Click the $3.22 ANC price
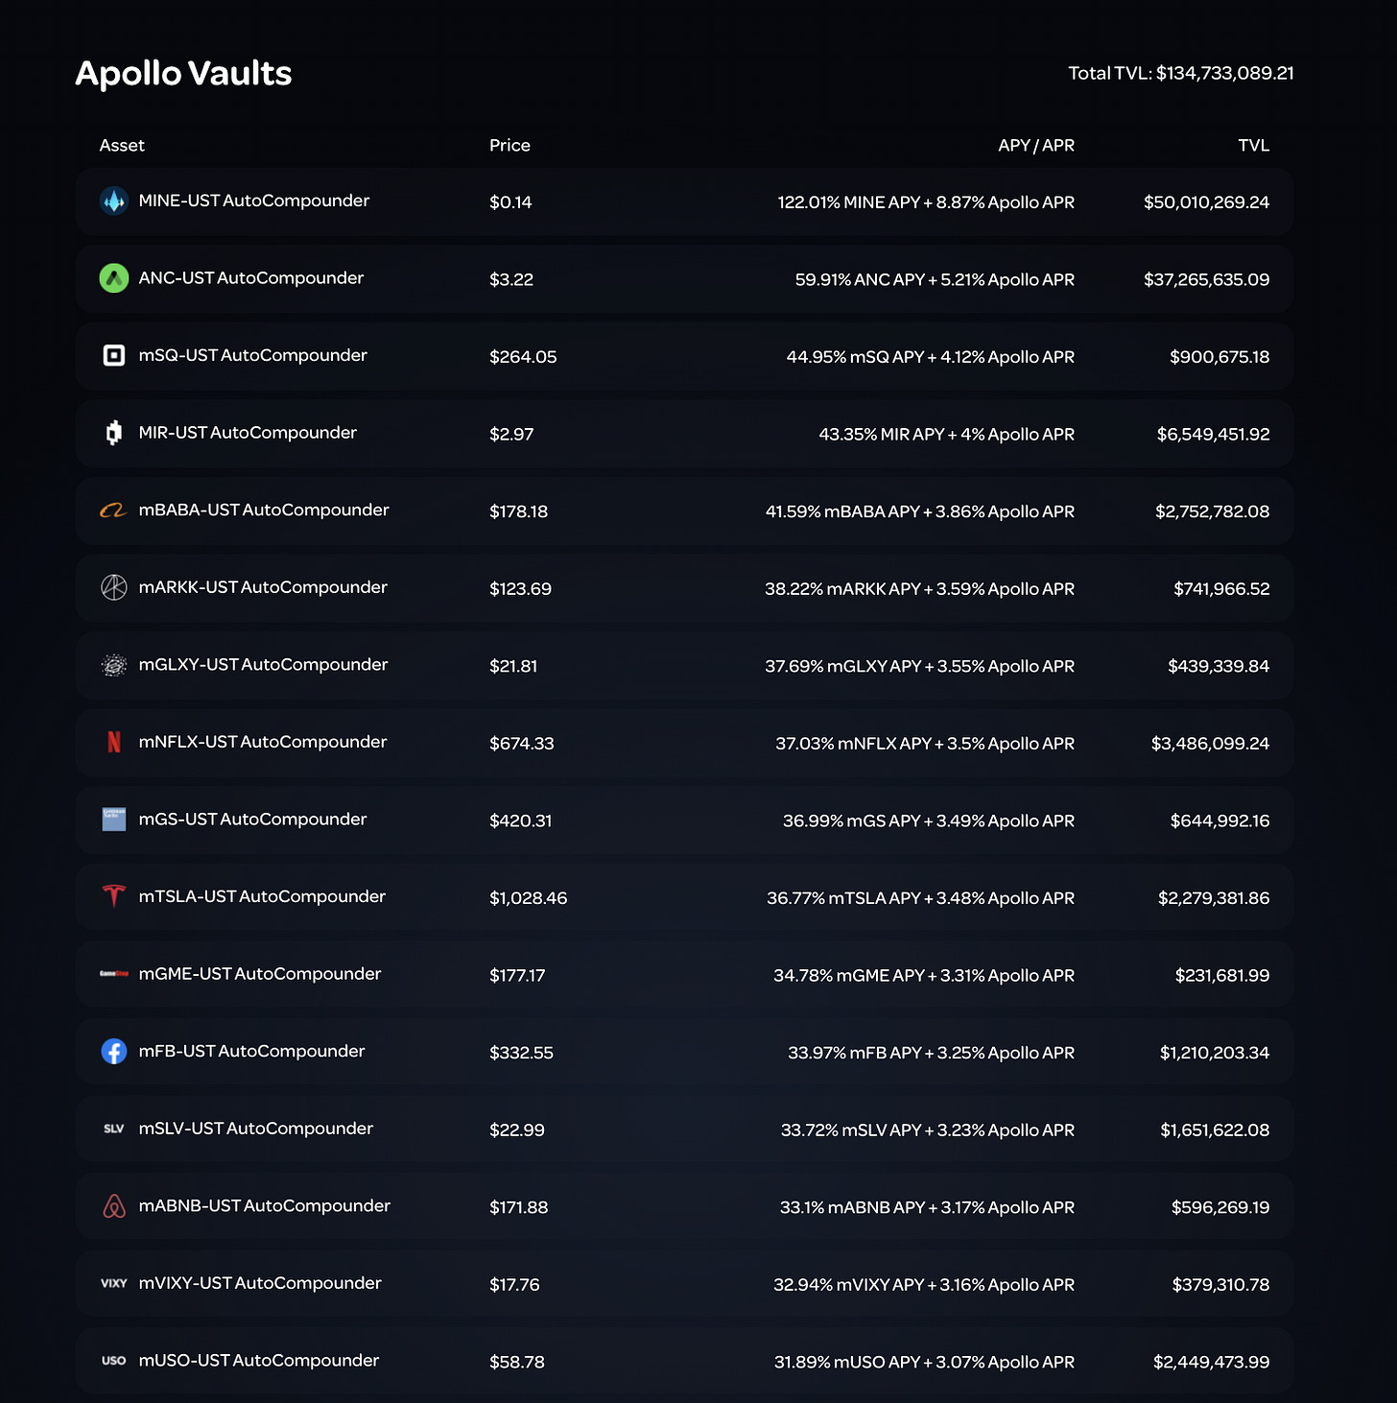 coord(511,280)
